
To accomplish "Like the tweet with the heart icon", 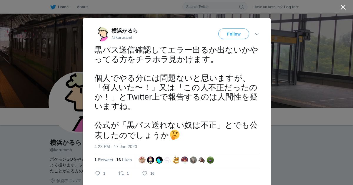I will (145, 173).
